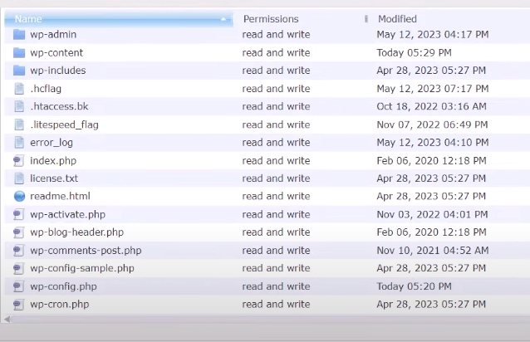The width and height of the screenshot is (530, 342).
Task: Click wp-cron.php's 'read and write' permission
Action: pyautogui.click(x=276, y=305)
